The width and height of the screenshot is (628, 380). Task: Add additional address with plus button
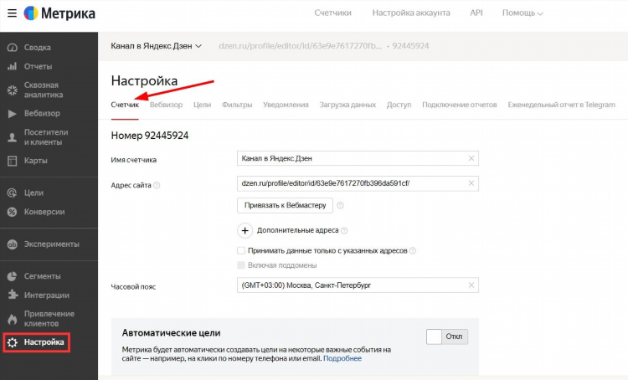click(245, 231)
